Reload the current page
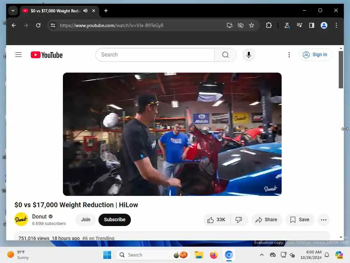The height and width of the screenshot is (263, 350). 38,25
